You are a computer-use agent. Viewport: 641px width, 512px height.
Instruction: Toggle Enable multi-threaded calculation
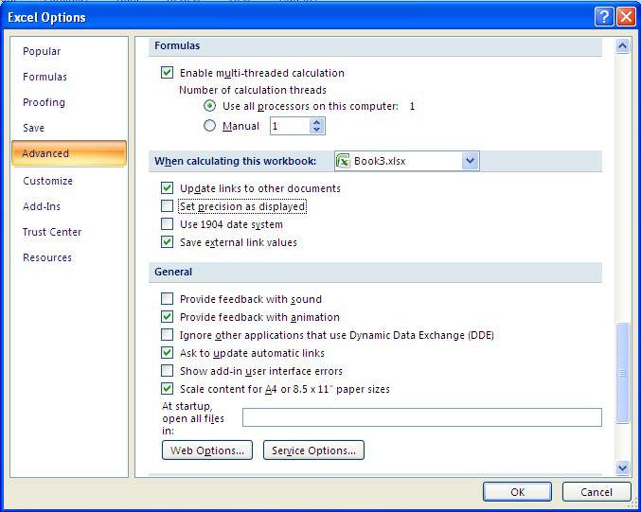point(168,73)
